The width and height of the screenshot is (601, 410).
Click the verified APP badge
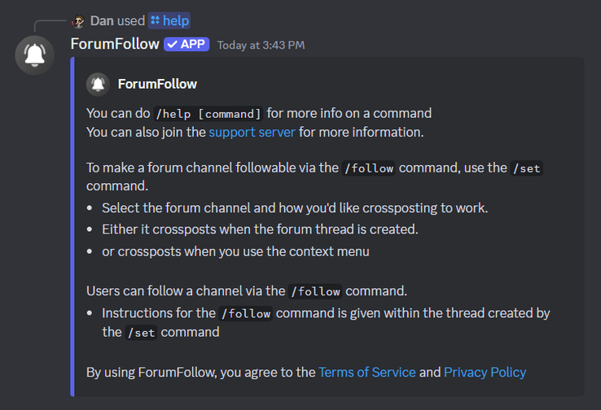click(x=186, y=45)
